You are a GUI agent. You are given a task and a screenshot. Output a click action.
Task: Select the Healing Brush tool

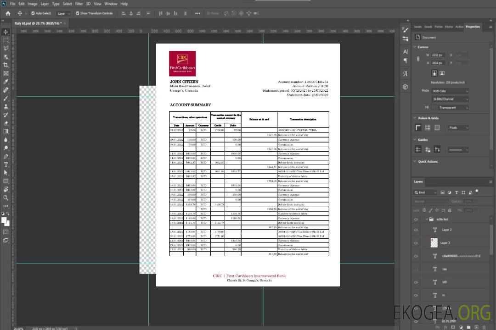6,90
